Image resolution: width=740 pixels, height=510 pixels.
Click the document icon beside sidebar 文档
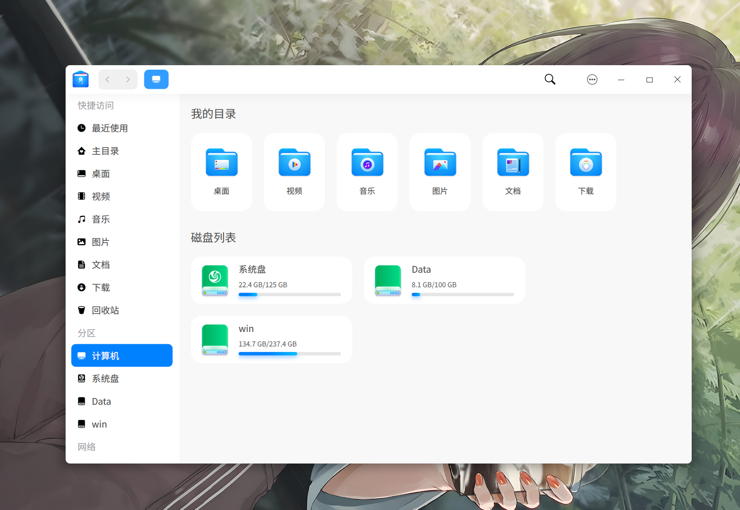point(82,265)
